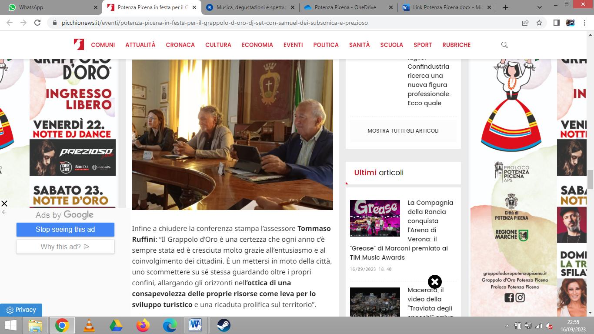Open the RUBRICHE section
594x334 pixels.
(457, 45)
